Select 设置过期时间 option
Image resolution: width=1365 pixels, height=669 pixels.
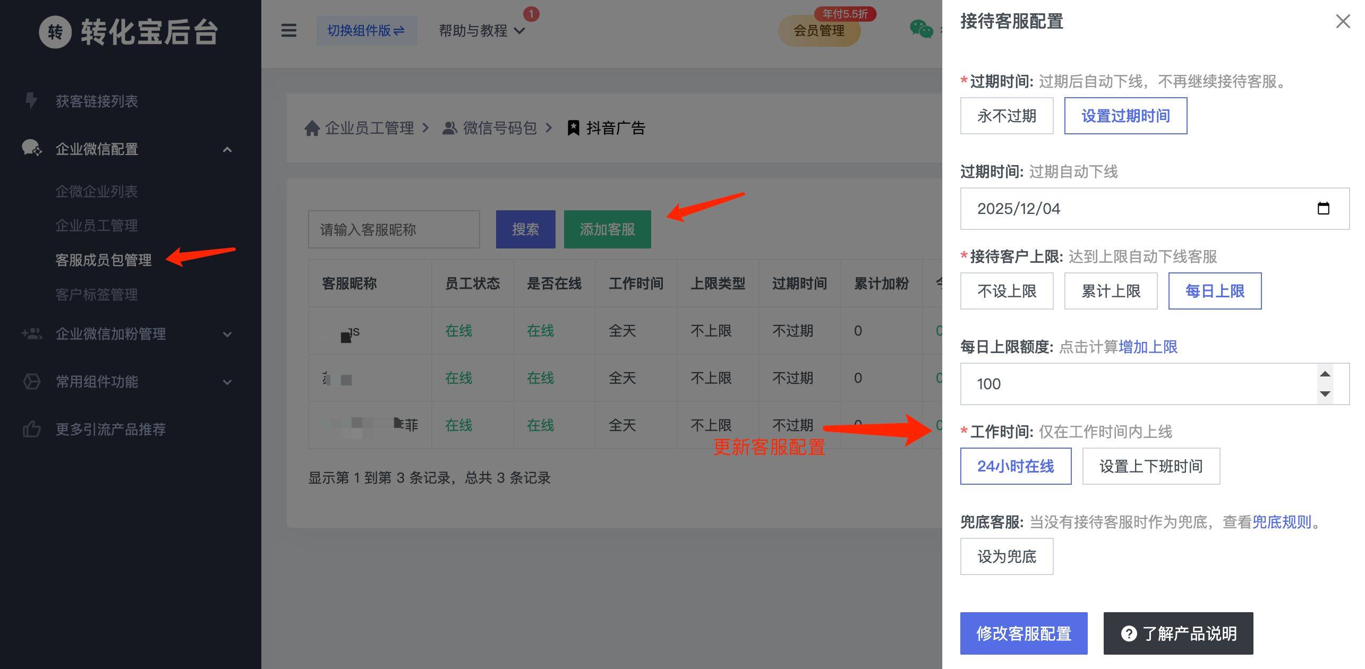1125,116
